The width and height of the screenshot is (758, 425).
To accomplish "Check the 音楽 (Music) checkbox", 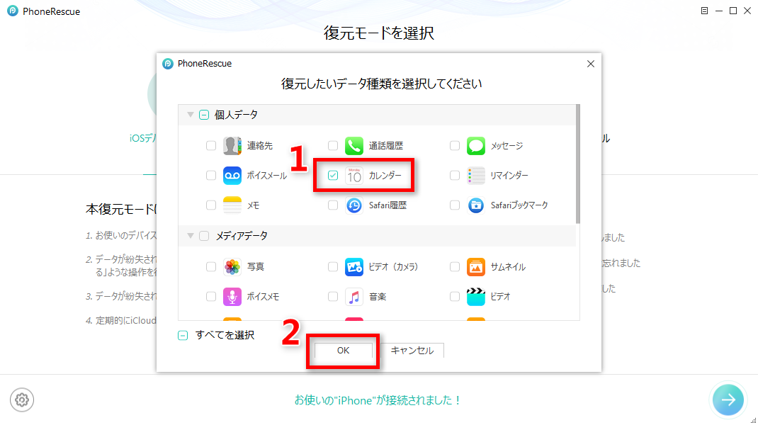I will (332, 296).
